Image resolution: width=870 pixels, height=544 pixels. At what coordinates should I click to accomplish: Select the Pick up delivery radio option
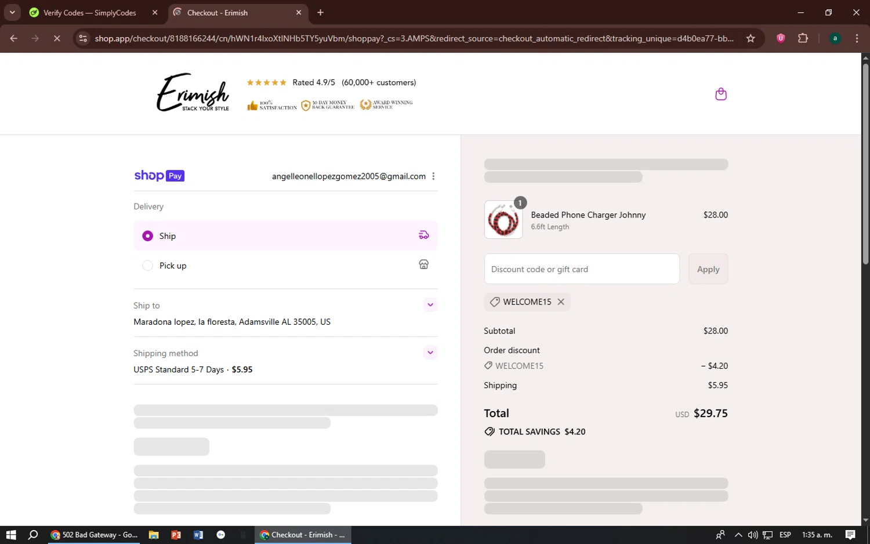tap(148, 266)
